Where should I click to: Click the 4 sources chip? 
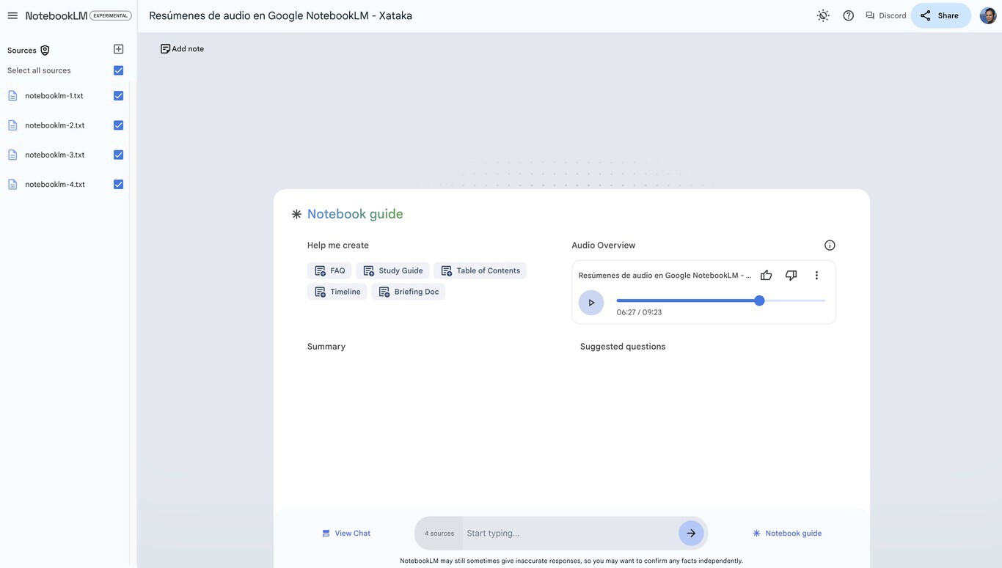click(439, 534)
